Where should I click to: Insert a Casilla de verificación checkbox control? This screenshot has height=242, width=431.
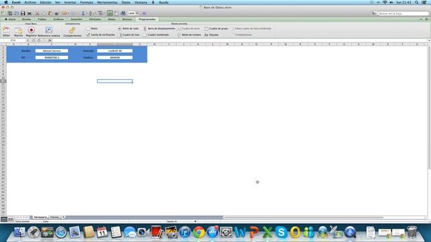click(100, 35)
